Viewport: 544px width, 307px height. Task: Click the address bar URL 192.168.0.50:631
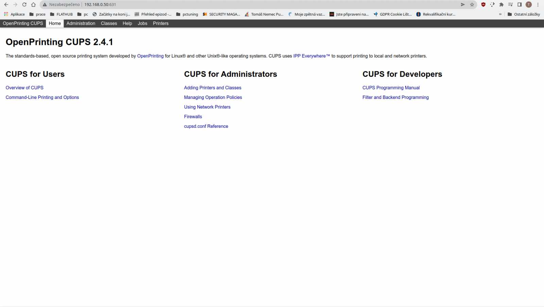tap(100, 4)
